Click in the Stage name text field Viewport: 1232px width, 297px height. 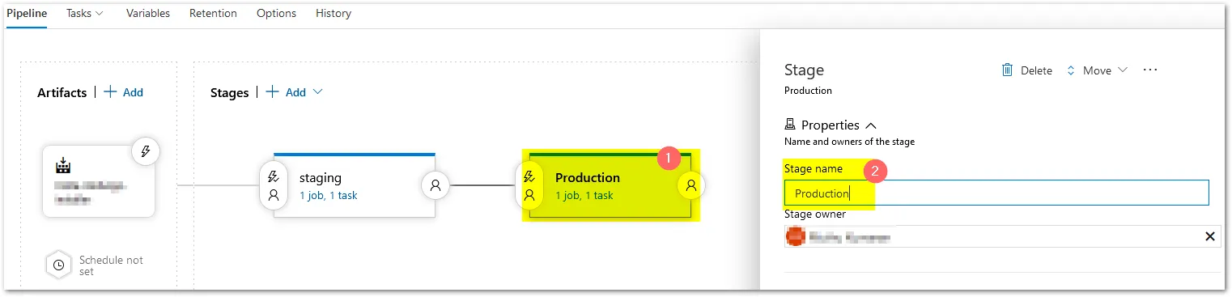(x=996, y=193)
